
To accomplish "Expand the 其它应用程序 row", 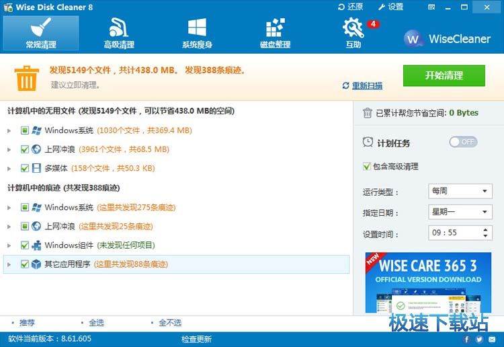I will [x=9, y=264].
